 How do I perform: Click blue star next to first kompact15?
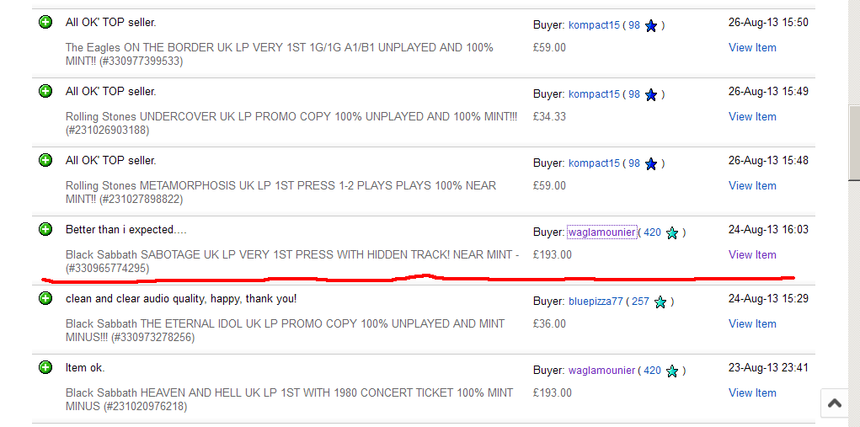click(x=650, y=26)
